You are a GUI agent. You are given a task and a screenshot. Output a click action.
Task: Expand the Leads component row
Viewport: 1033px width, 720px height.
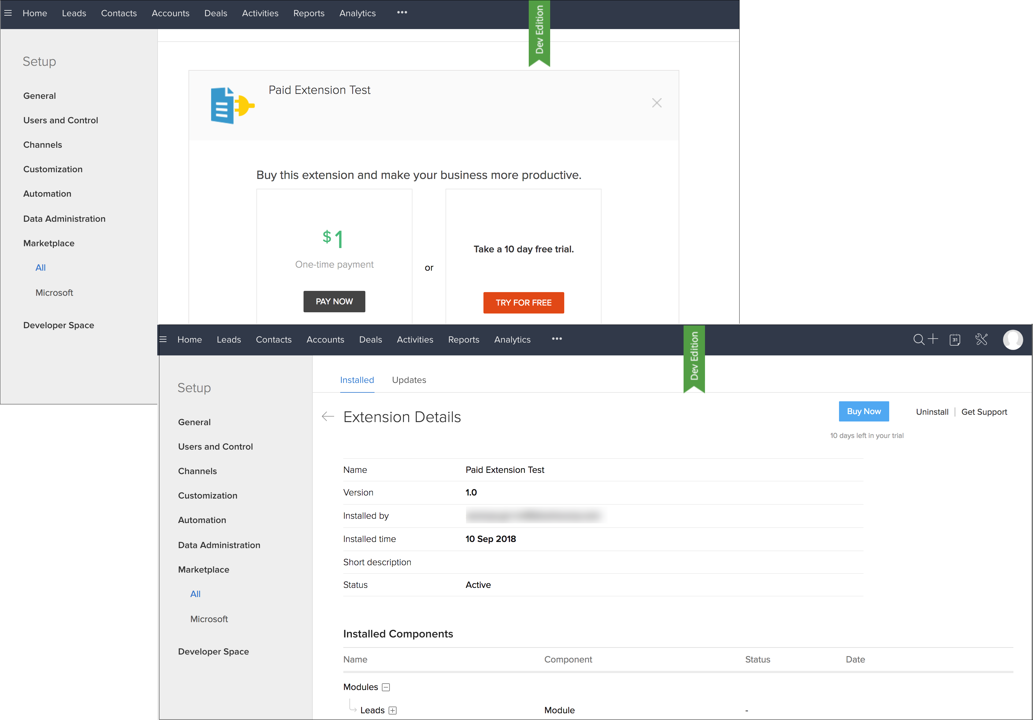click(392, 711)
